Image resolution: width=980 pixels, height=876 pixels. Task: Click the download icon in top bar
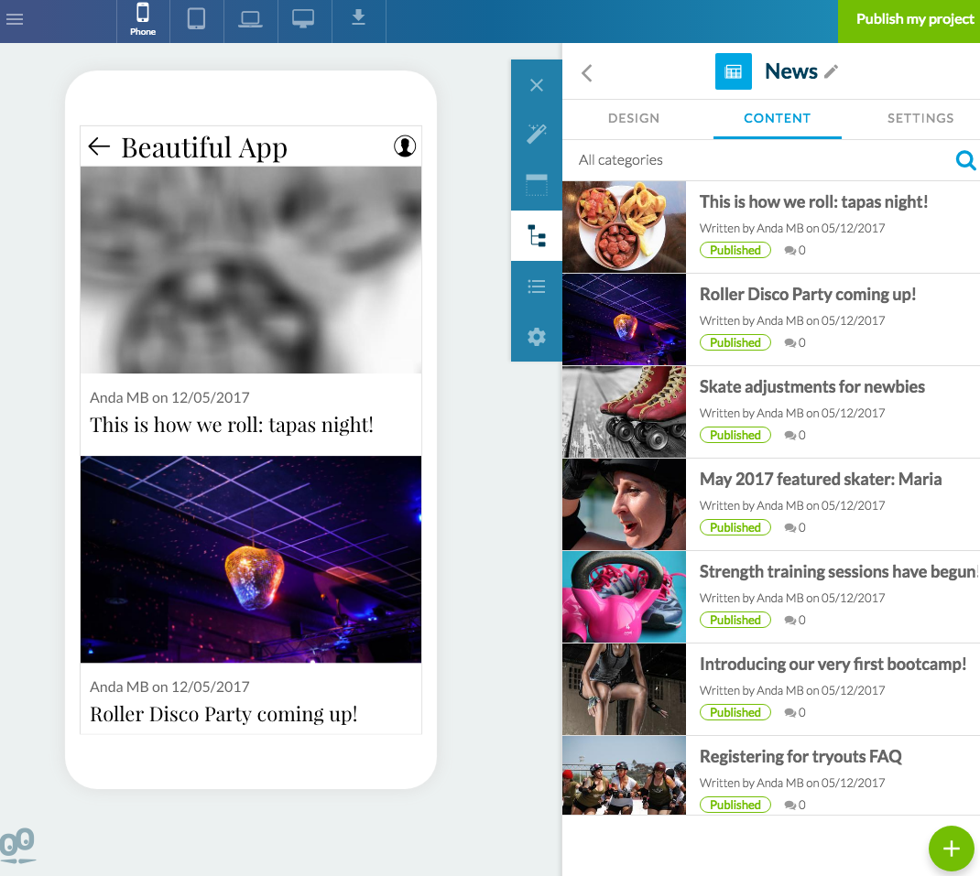click(358, 18)
